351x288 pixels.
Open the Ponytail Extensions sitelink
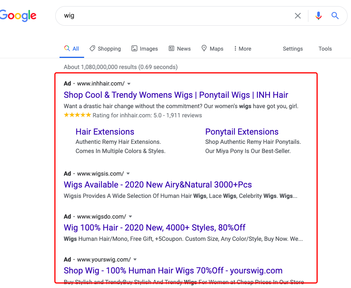[242, 132]
